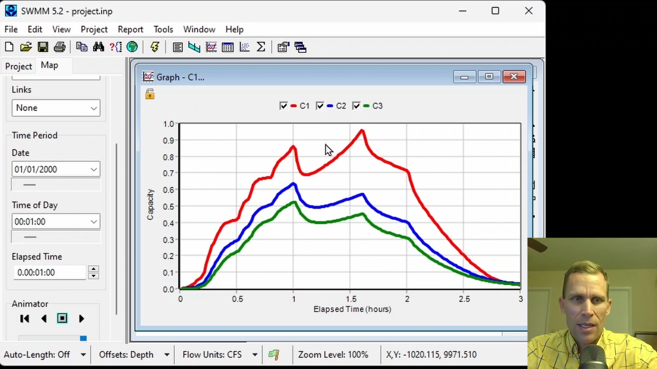Create a profile plot from the toolbar

[x=194, y=47]
